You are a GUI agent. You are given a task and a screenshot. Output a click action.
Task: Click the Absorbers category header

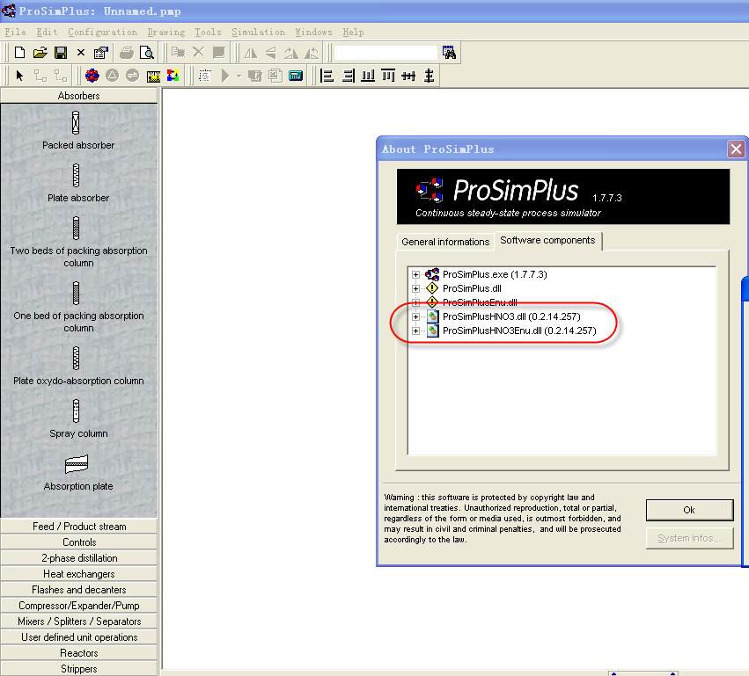(x=79, y=96)
